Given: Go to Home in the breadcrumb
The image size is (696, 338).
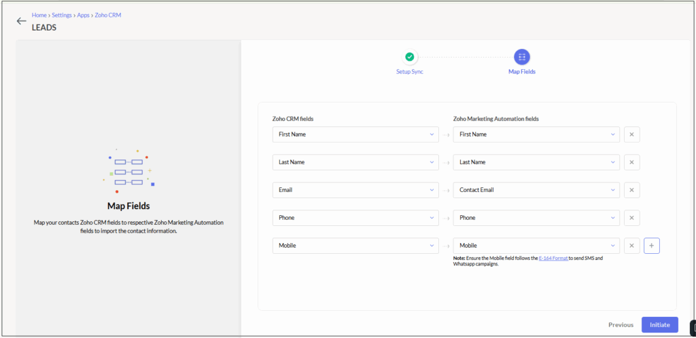Looking at the screenshot, I should [x=39, y=15].
